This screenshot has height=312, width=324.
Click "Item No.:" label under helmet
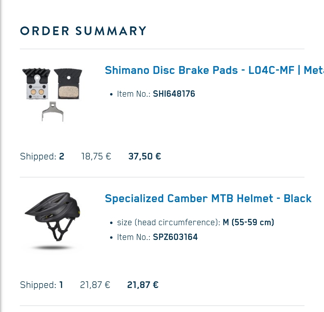pos(133,237)
